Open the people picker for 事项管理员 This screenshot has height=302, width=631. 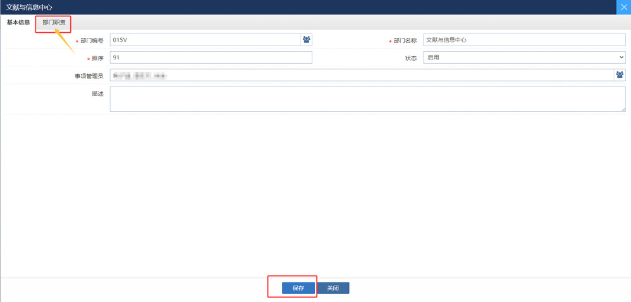(x=619, y=75)
